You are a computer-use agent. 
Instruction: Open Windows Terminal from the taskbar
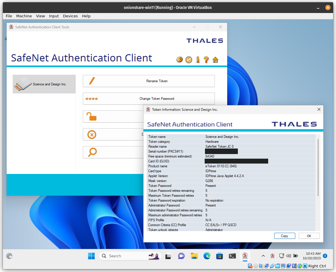point(232,256)
